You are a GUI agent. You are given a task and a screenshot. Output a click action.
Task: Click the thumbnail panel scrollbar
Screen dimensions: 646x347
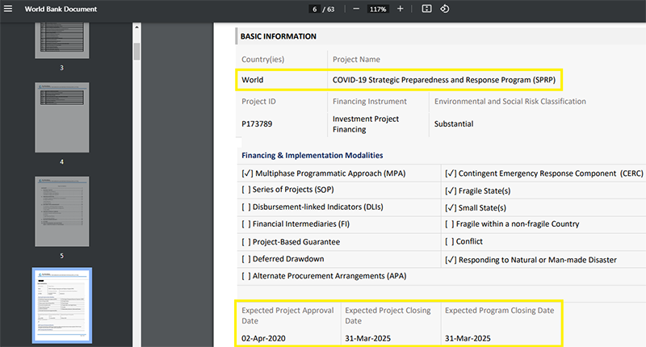tap(136, 50)
